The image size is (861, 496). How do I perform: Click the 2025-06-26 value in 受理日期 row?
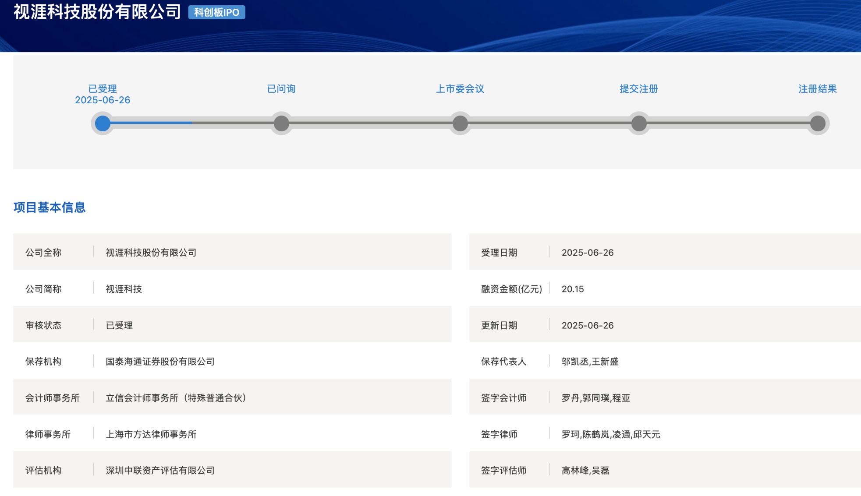(x=588, y=253)
